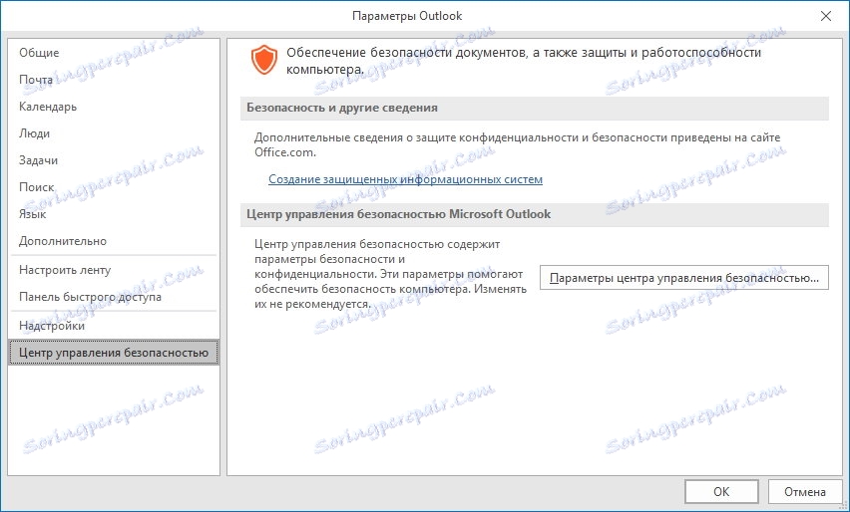Screen dimensions: 850x512
Task: Click the Отмена button
Action: tap(805, 492)
